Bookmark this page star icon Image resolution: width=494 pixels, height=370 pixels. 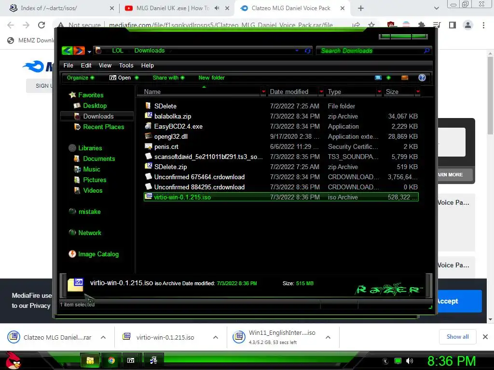371,25
